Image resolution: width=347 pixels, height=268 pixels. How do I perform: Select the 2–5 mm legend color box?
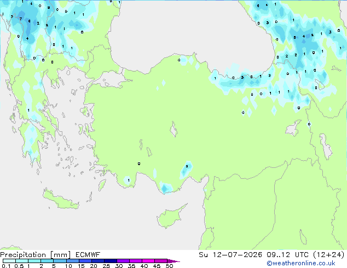47,261
